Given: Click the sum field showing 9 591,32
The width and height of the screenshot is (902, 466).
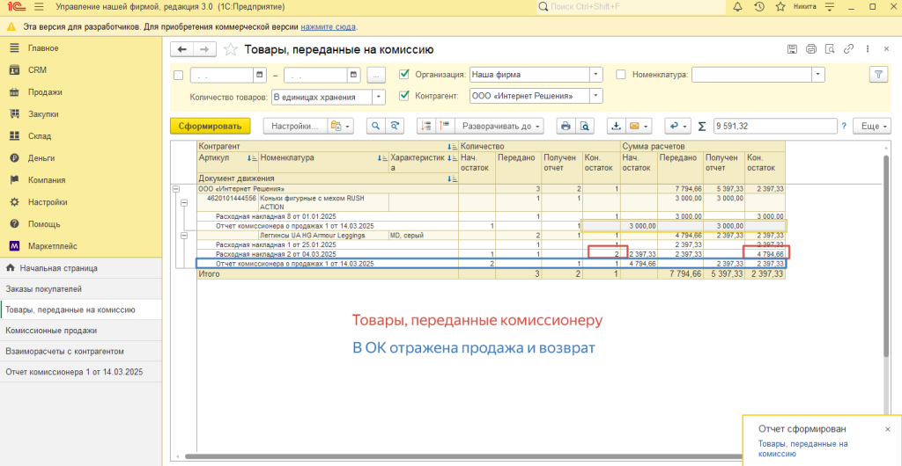Looking at the screenshot, I should pos(775,127).
